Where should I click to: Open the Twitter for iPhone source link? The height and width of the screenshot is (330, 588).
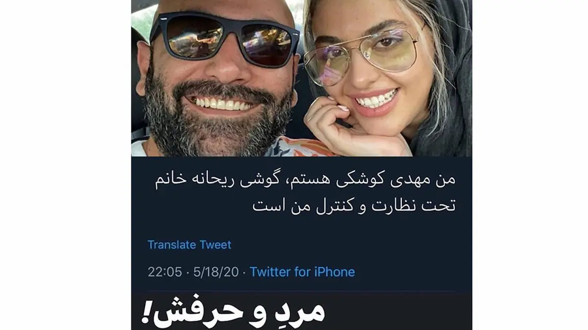coord(302,272)
